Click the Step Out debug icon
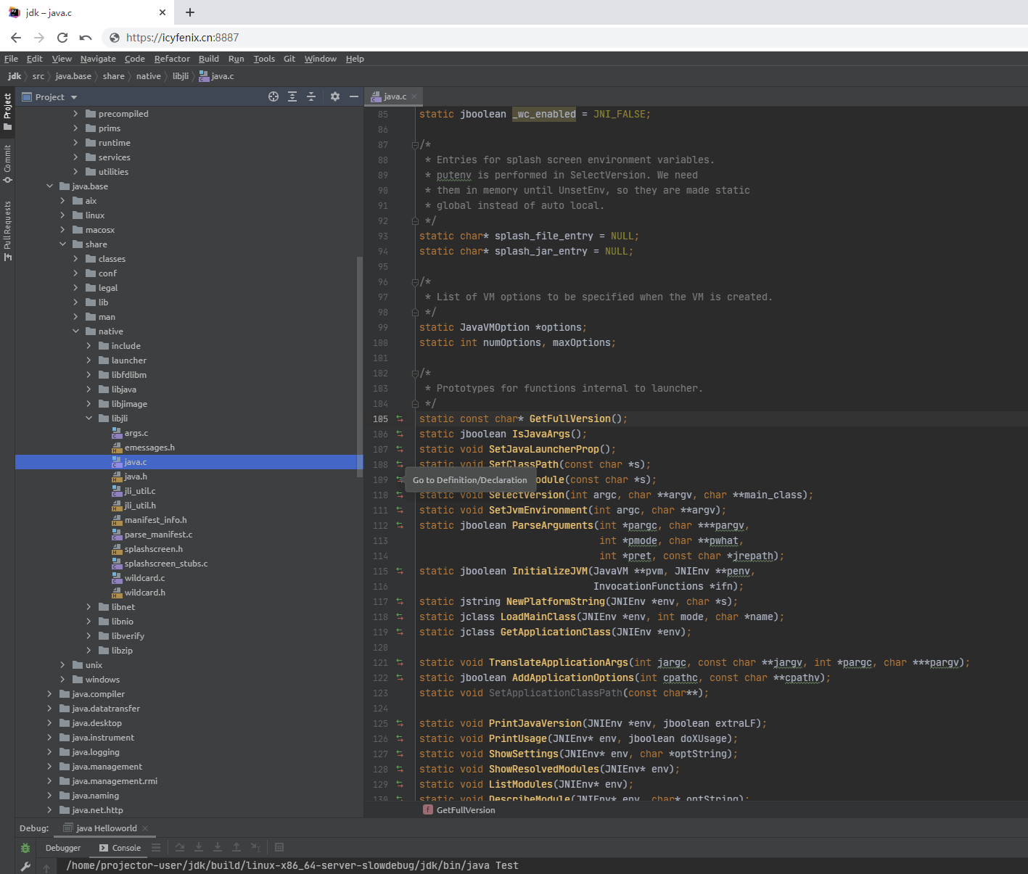This screenshot has width=1028, height=874. [237, 847]
